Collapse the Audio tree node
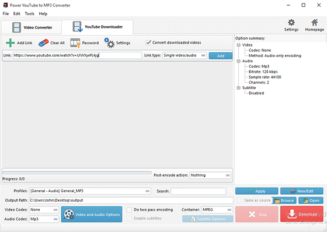 pos(239,61)
